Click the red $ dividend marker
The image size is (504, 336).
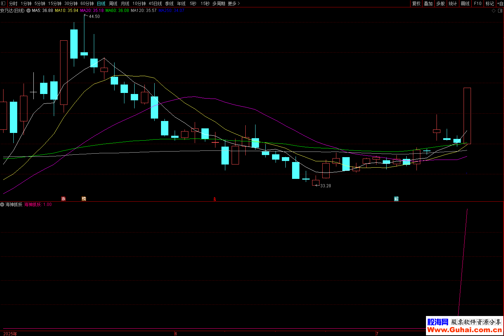(215, 199)
